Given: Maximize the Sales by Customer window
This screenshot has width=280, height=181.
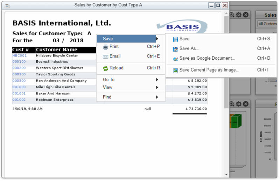Looking at the screenshot, I should [x=218, y=5].
